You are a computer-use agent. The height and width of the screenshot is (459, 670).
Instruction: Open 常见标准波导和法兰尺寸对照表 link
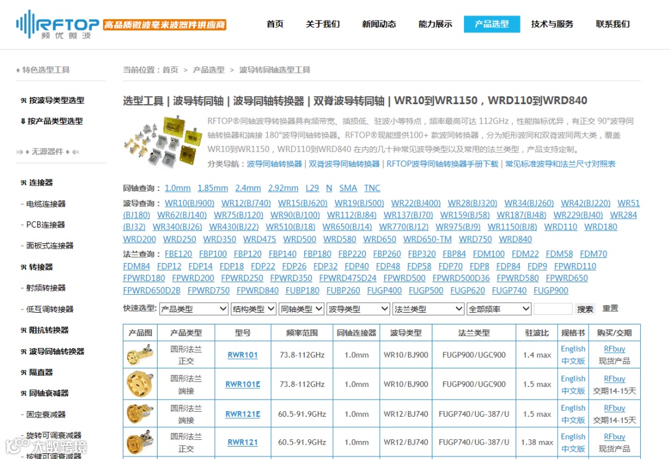click(560, 164)
